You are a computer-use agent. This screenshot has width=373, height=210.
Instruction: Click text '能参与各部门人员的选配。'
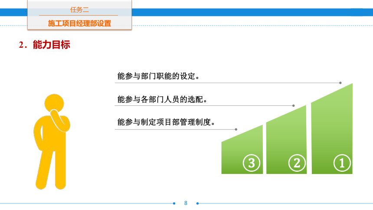162,99
